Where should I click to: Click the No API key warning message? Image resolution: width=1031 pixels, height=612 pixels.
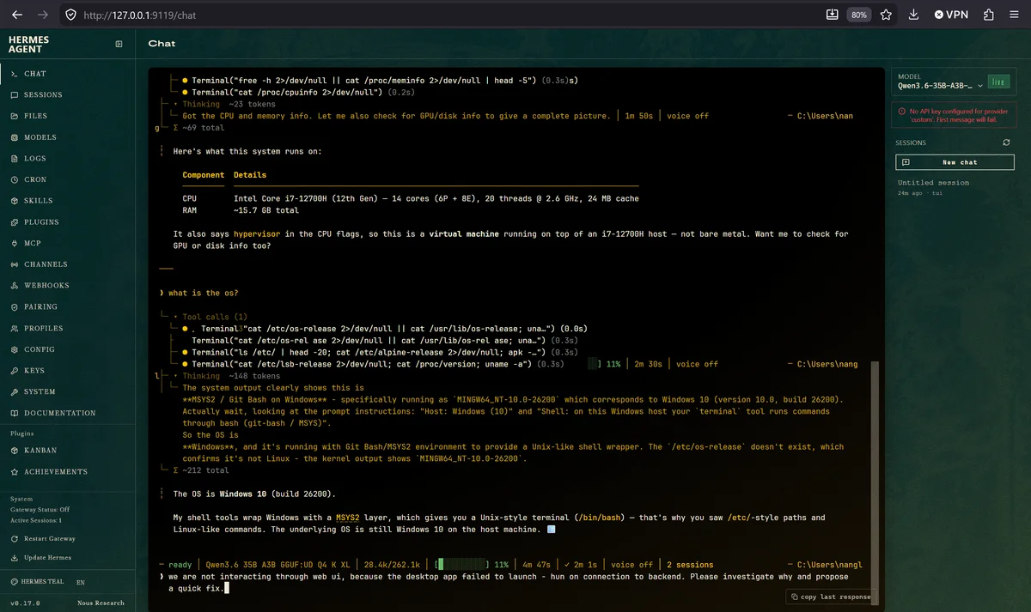(955, 116)
